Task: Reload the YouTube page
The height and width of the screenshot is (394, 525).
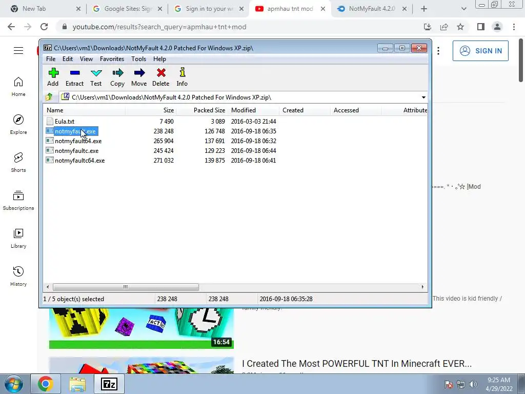Action: 44,27
